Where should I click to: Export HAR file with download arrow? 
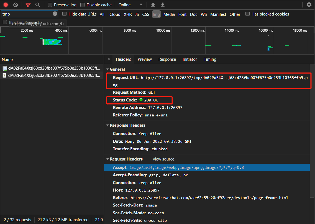pos(163,5)
